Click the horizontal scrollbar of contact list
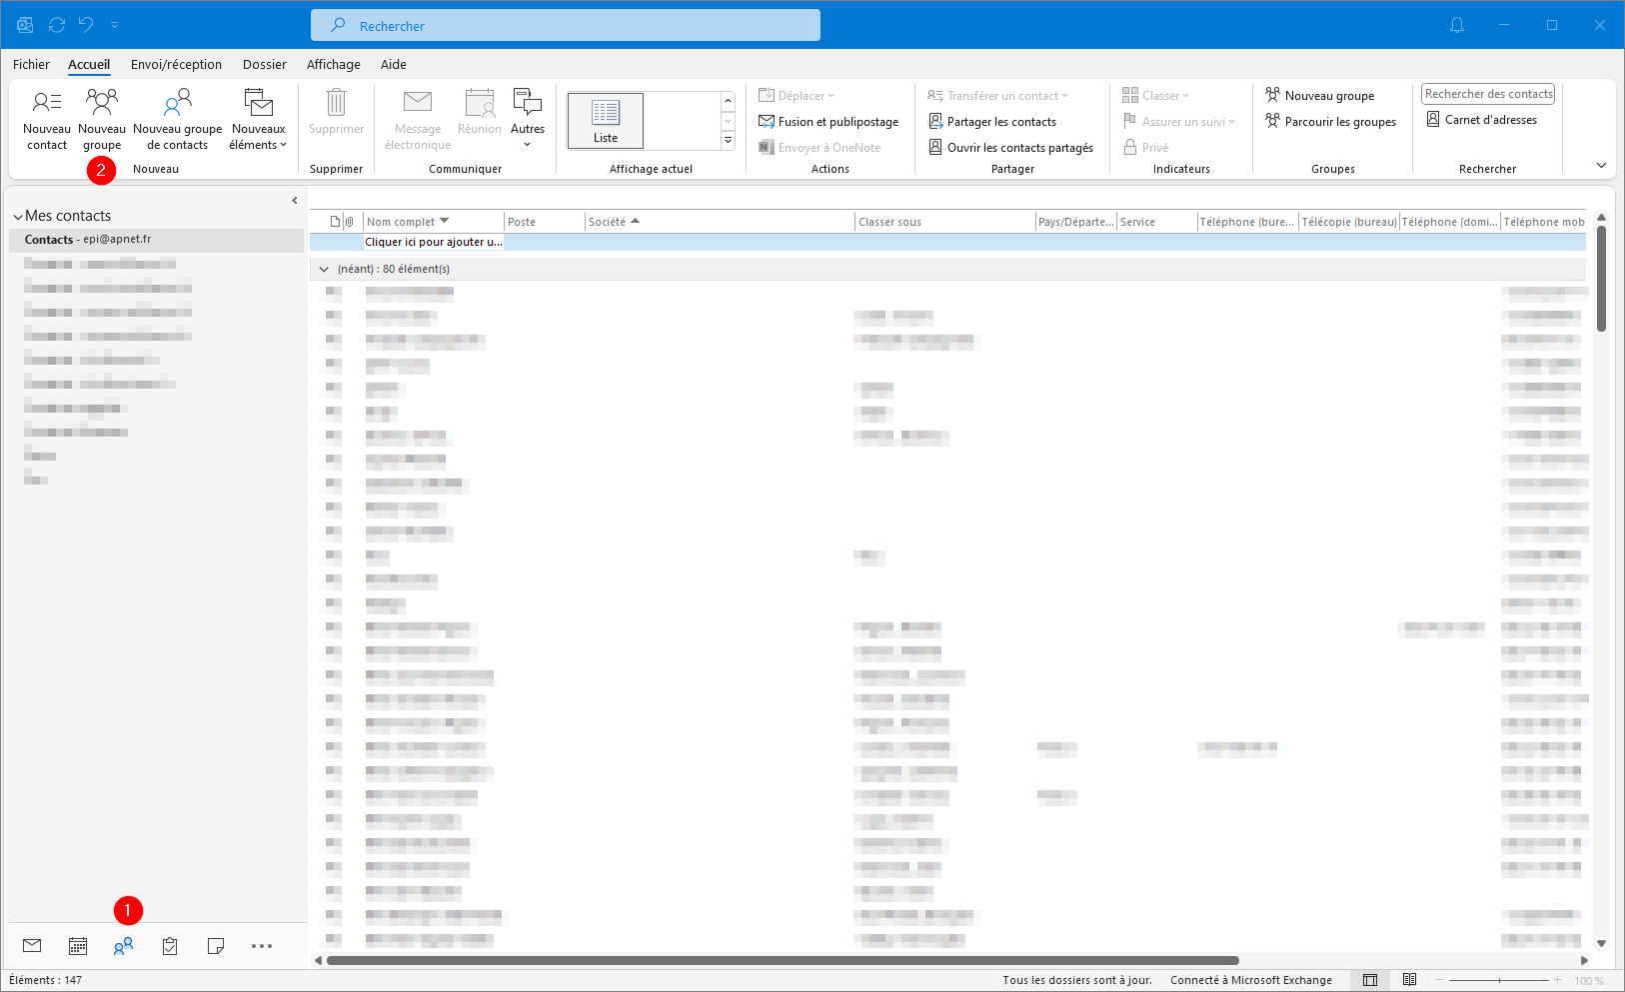 [783, 960]
